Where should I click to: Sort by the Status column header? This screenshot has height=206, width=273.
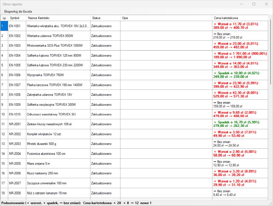(x=105, y=18)
